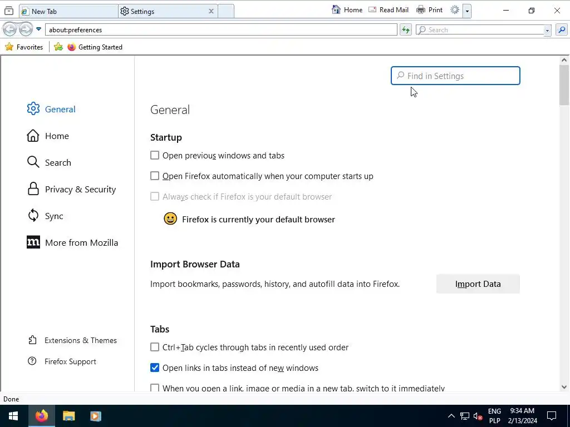
Task: Click the scroll up arrow of the page scrollbar
Action: click(x=564, y=60)
